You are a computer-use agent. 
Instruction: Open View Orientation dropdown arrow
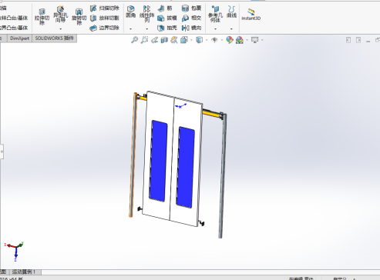191,40
